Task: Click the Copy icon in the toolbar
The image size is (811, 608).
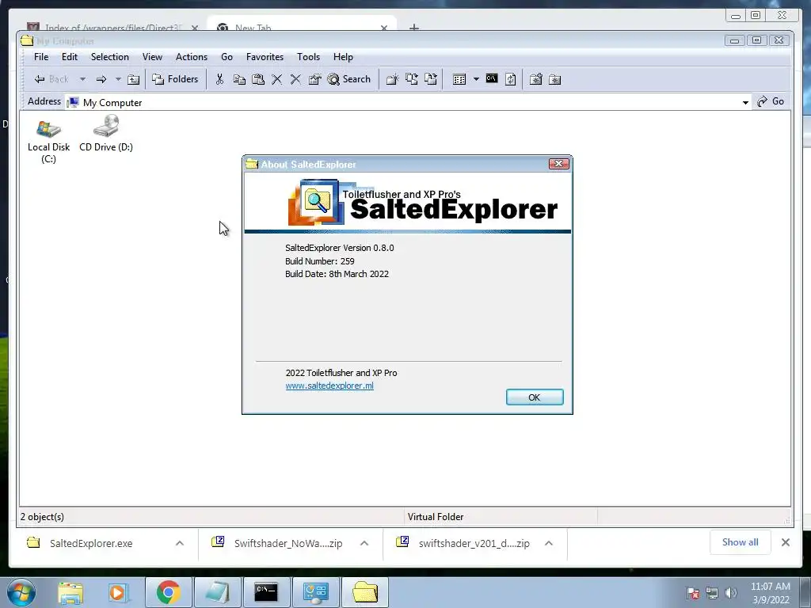Action: coord(239,79)
